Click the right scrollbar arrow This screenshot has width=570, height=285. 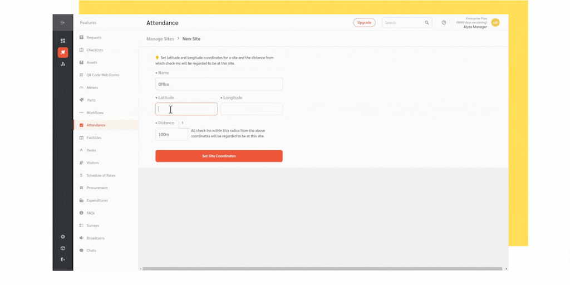click(507, 269)
